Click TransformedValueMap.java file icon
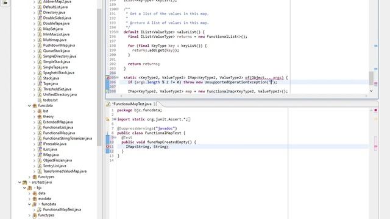This screenshot has width=390, height=219. [x=40, y=171]
